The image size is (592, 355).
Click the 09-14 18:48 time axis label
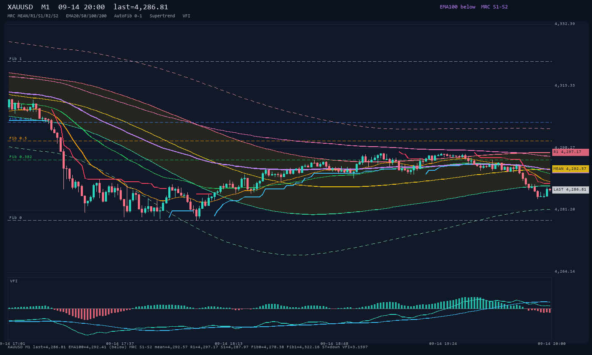[334, 344]
